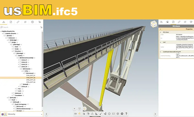Screen dimensions: 194x117
Task: Open the link icon tab in right panel
Action: click(x=179, y=22)
